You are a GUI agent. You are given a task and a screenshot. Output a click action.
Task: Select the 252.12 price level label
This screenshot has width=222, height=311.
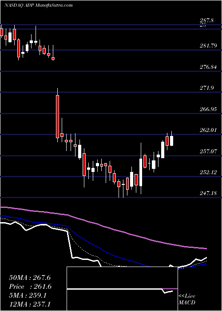point(209,172)
